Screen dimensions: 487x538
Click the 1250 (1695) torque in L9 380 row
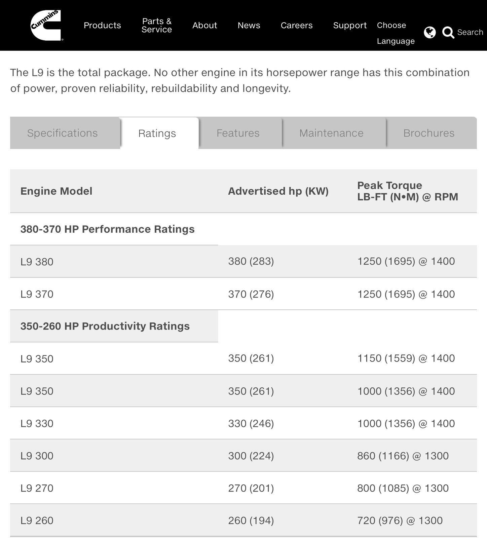pos(406,261)
